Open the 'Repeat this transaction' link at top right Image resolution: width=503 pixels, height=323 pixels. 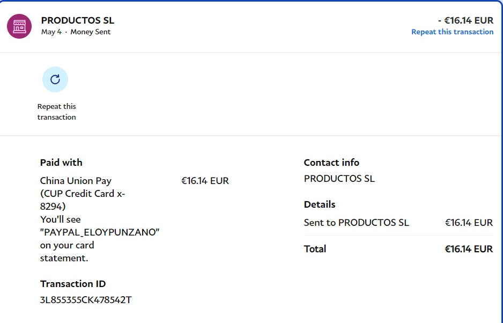452,32
